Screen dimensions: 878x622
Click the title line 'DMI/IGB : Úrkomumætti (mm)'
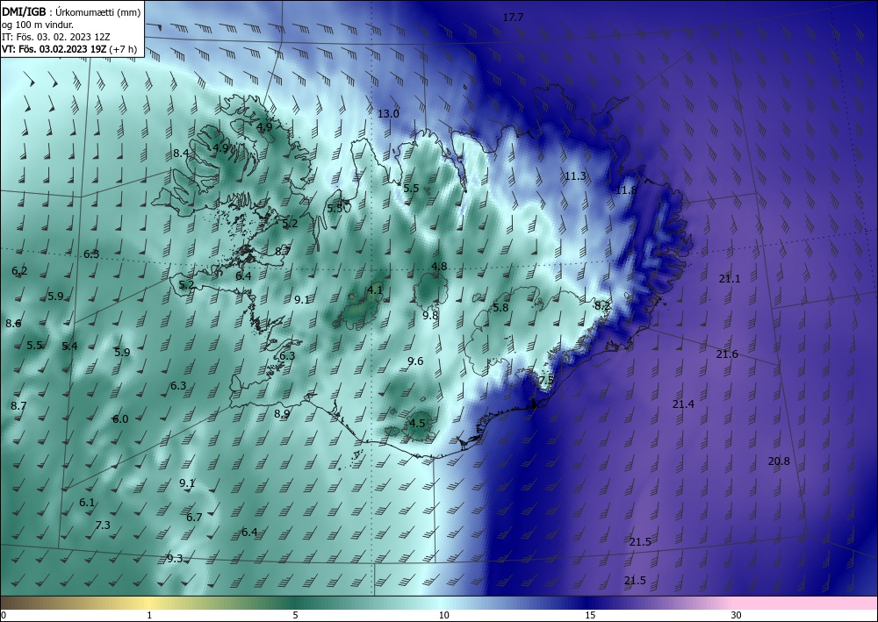point(71,12)
